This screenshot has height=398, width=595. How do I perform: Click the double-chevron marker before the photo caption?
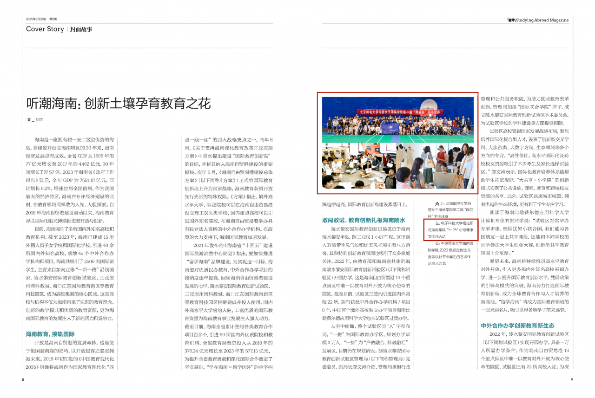(x=436, y=203)
